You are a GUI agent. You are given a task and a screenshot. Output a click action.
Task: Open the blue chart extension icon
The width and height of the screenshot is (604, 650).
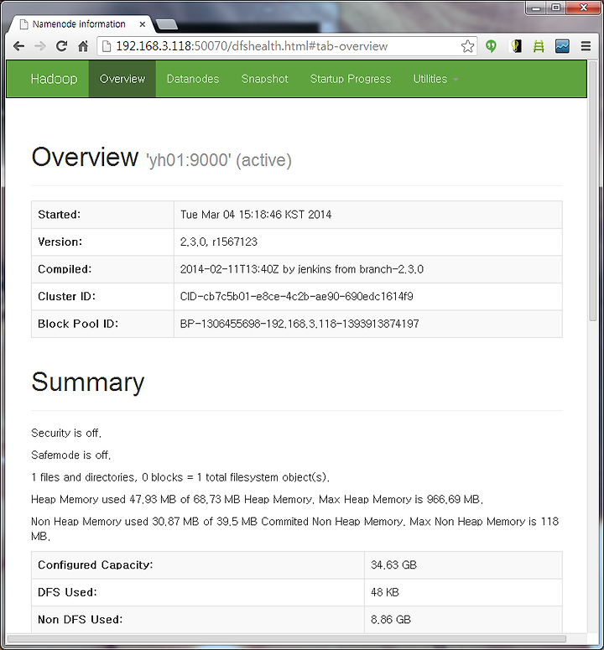562,46
